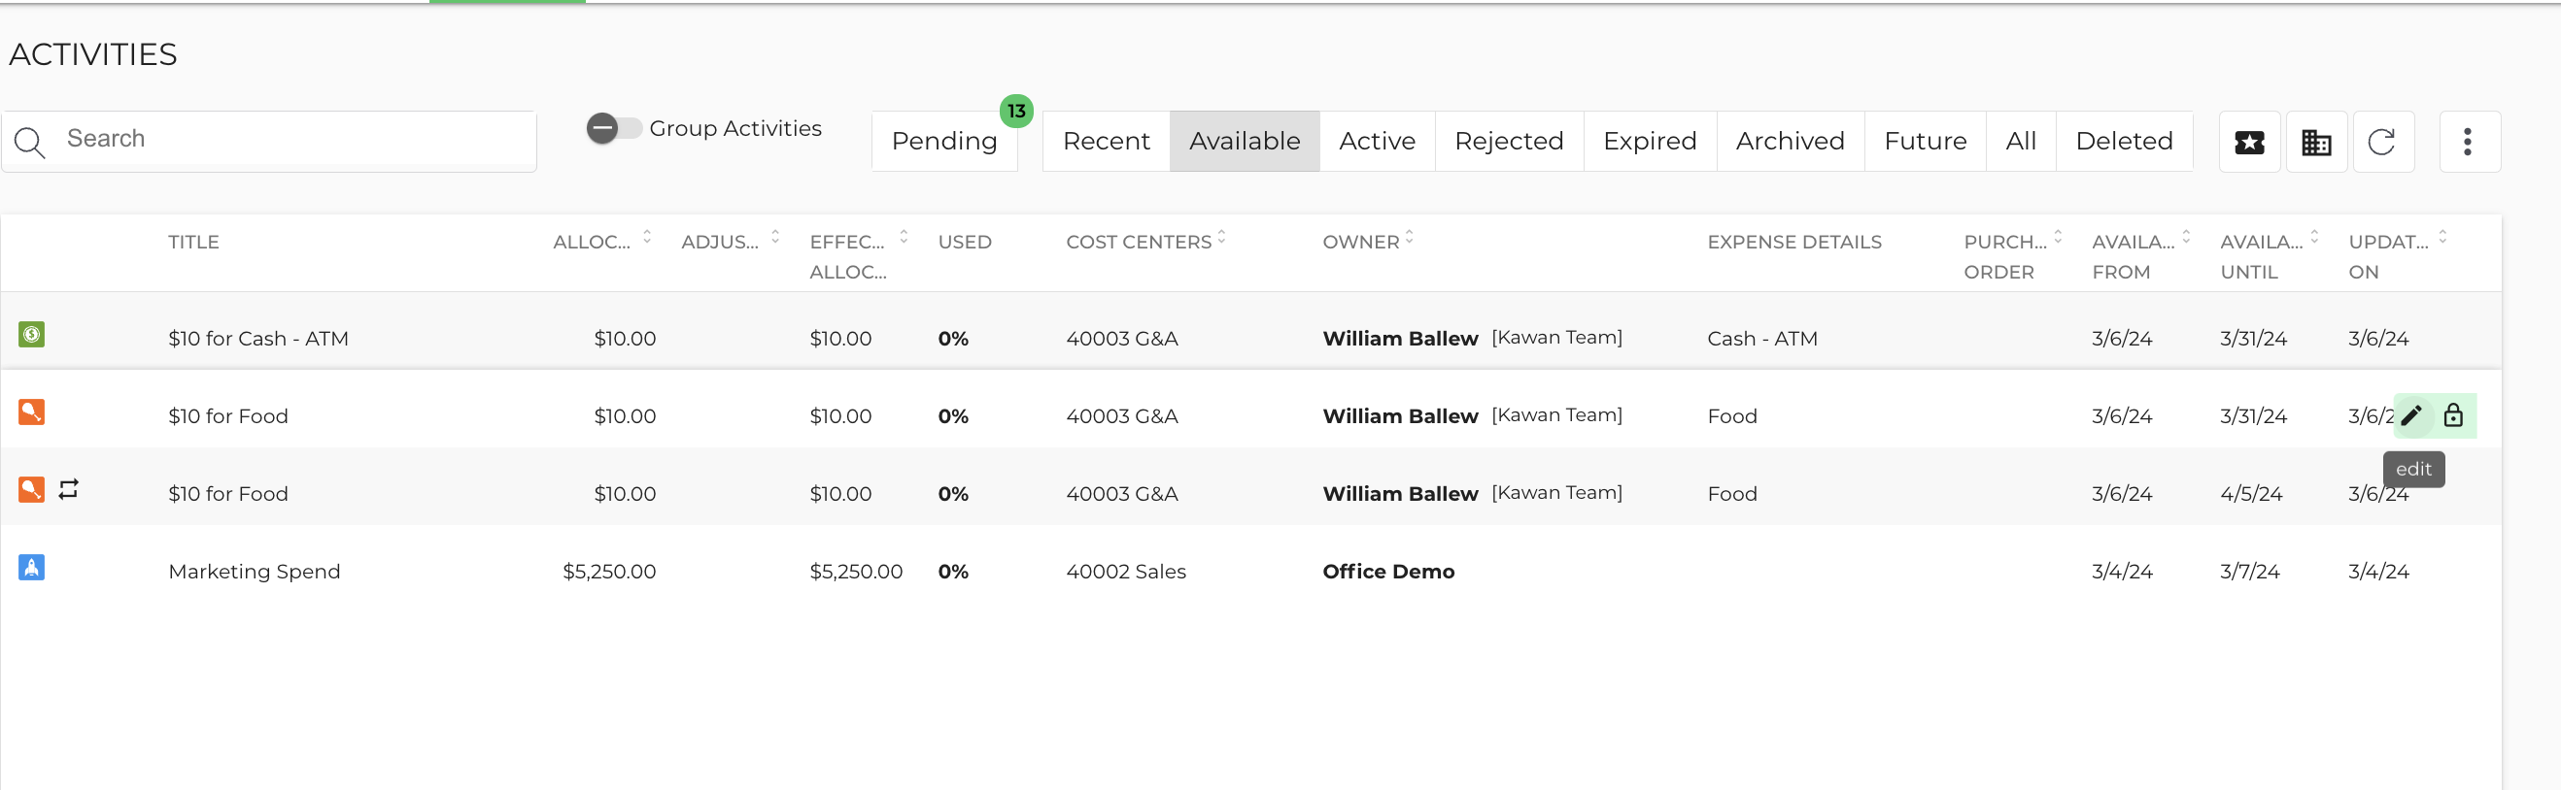
Task: Click the 3/7/24 available until date
Action: [2250, 572]
